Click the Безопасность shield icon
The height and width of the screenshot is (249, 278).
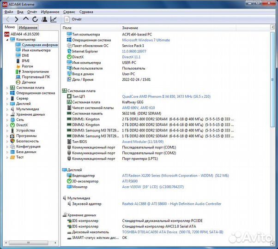pyautogui.click(x=12, y=141)
